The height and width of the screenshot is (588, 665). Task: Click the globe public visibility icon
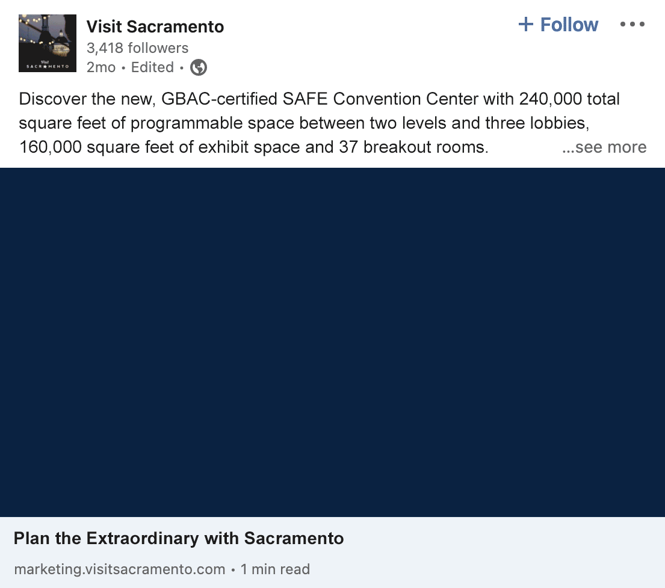(x=199, y=67)
